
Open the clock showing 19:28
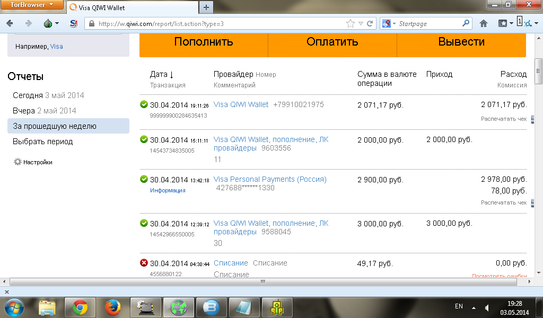[514, 307]
